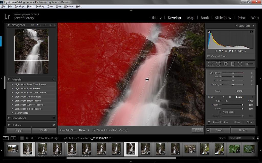The width and height of the screenshot is (262, 163).
Task: Toggle the brush panel on/off switch beside Reset Brushes
Action: coord(209,122)
